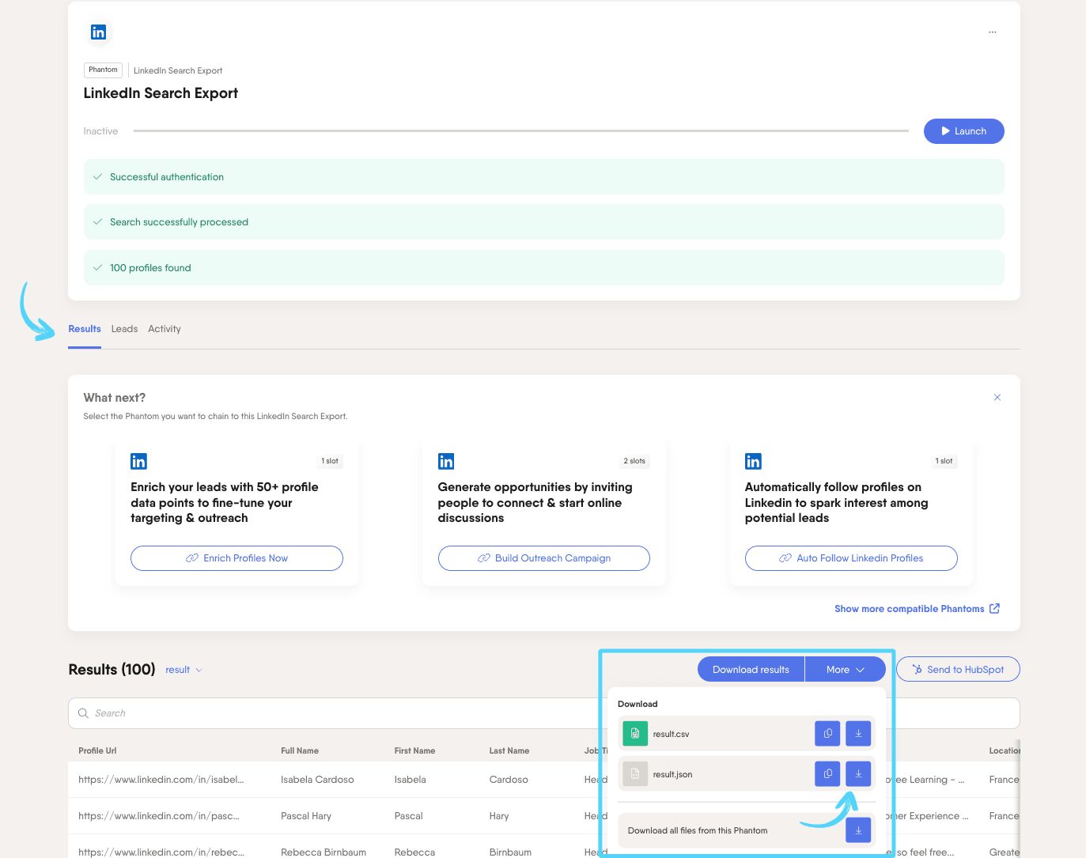This screenshot has height=858, width=1086.
Task: Click Enrich Profiles Now button
Action: pyautogui.click(x=236, y=558)
